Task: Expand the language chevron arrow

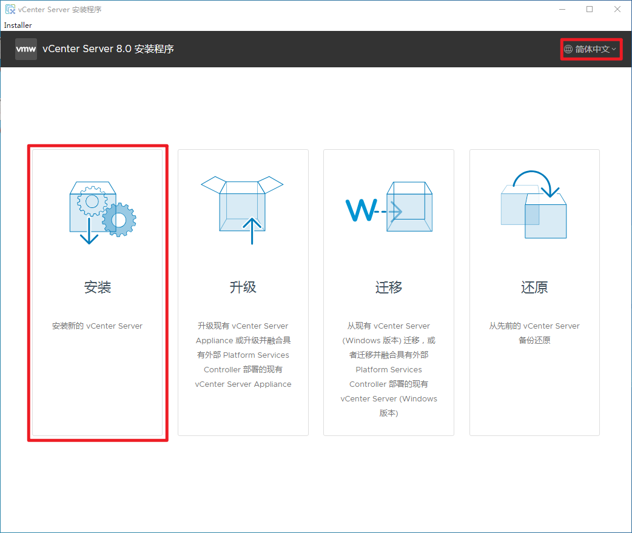Action: [x=614, y=49]
